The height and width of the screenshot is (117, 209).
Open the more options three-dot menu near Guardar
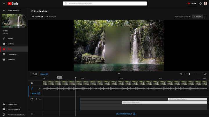coord(205,17)
